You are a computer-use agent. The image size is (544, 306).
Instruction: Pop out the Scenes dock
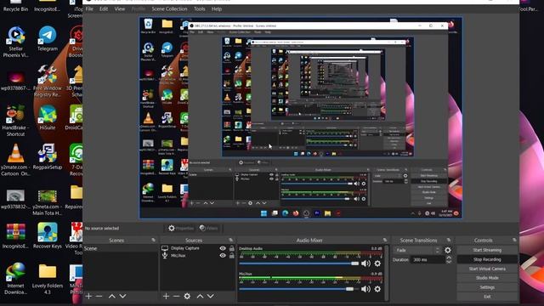pos(153,240)
